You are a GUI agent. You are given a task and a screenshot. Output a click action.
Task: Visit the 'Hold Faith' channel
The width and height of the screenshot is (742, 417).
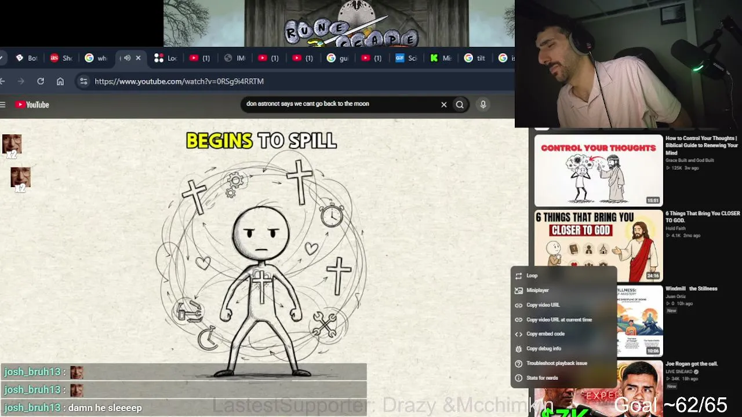pos(675,228)
